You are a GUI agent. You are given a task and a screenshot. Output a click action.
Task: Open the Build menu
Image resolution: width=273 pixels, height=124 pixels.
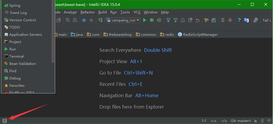pos(102,12)
